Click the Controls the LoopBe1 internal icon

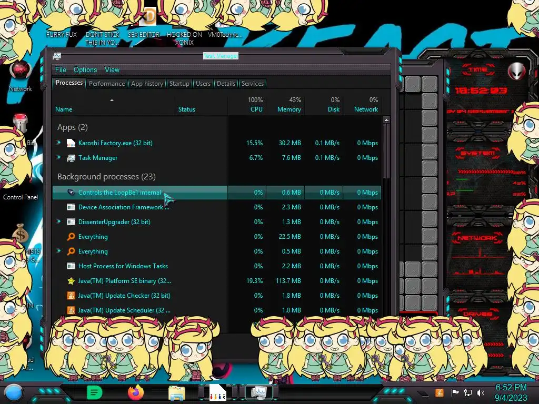(x=71, y=193)
